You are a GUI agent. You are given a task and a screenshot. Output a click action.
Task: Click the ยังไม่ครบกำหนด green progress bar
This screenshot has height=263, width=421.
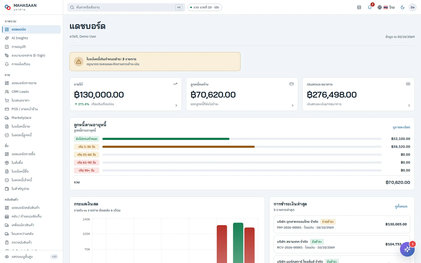166,139
